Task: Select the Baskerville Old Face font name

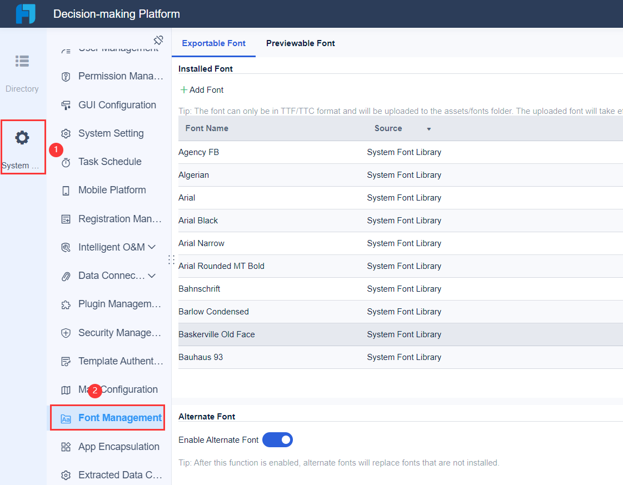Action: point(217,334)
